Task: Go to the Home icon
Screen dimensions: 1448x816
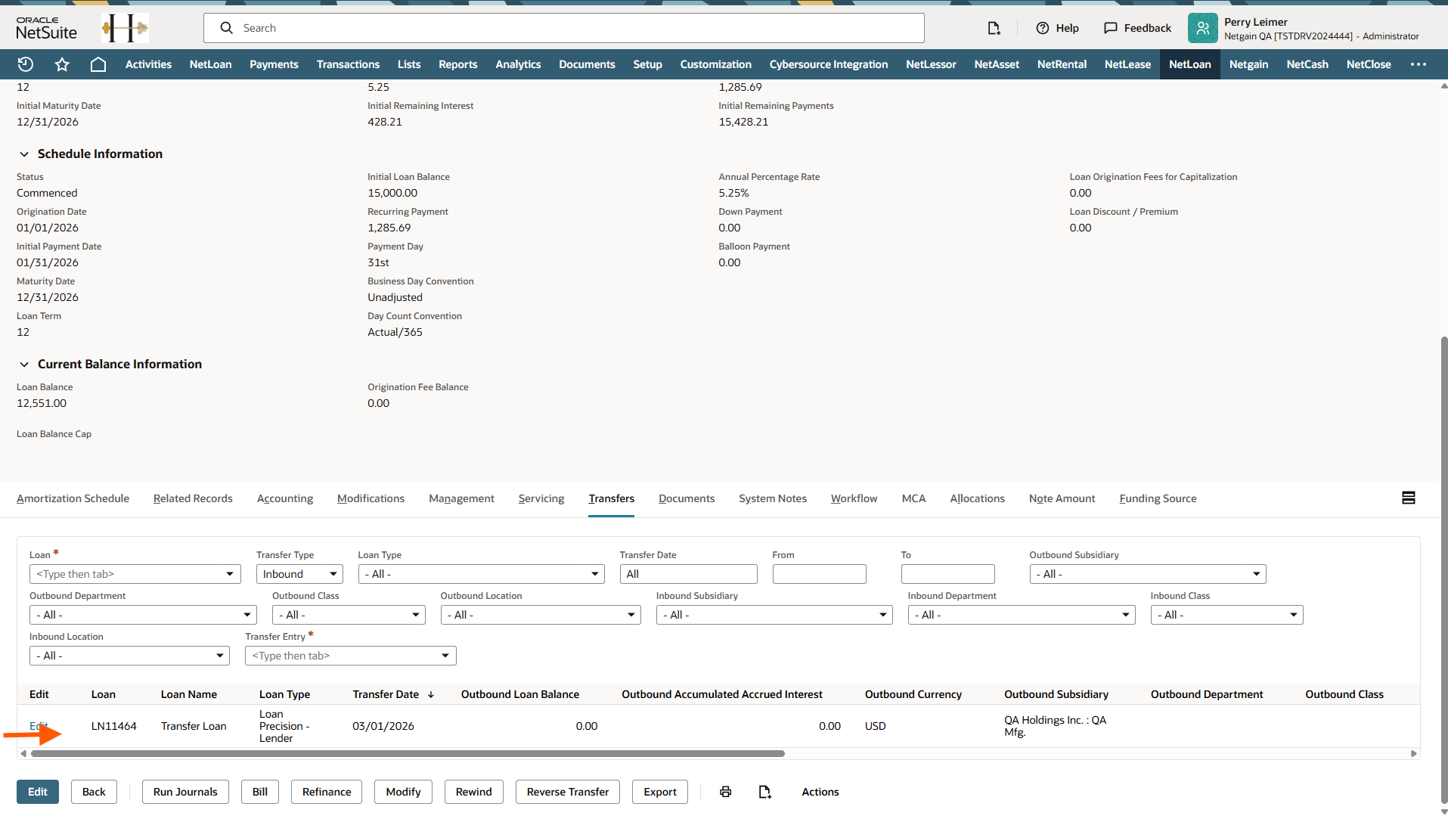Action: (98, 64)
